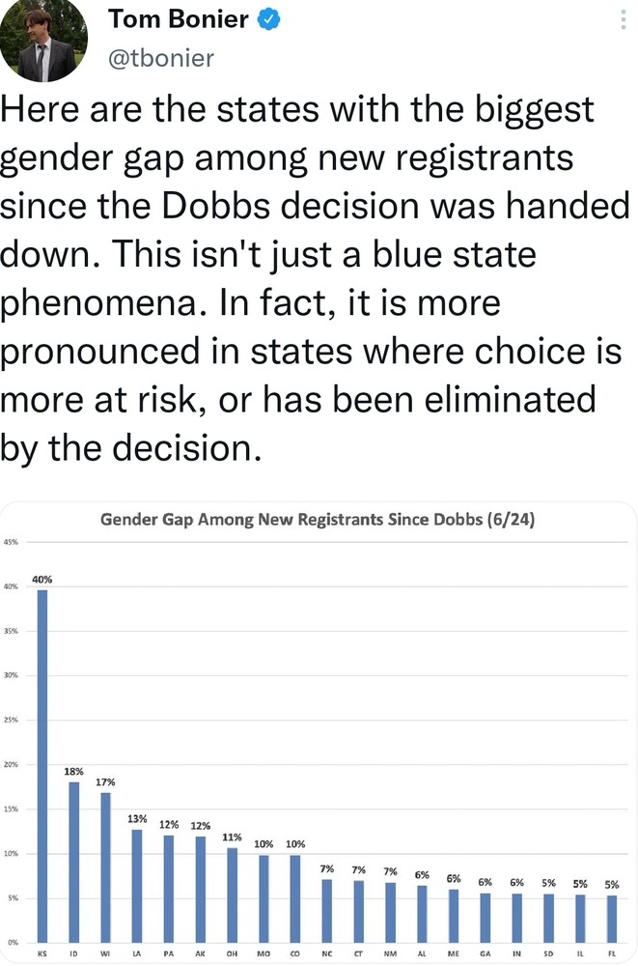Open the @tbonier handle link

click(x=161, y=58)
